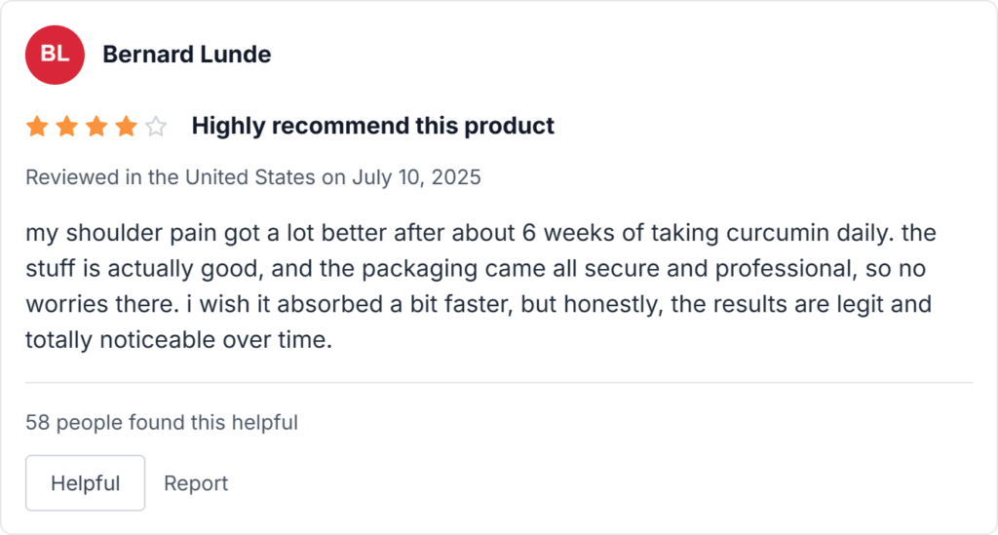Click the first filled orange star
This screenshot has width=998, height=535.
(x=37, y=127)
